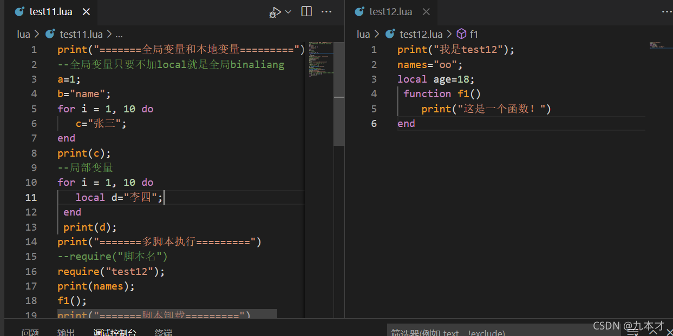Click the function f1() line
Image resolution: width=673 pixels, height=336 pixels.
442,93
